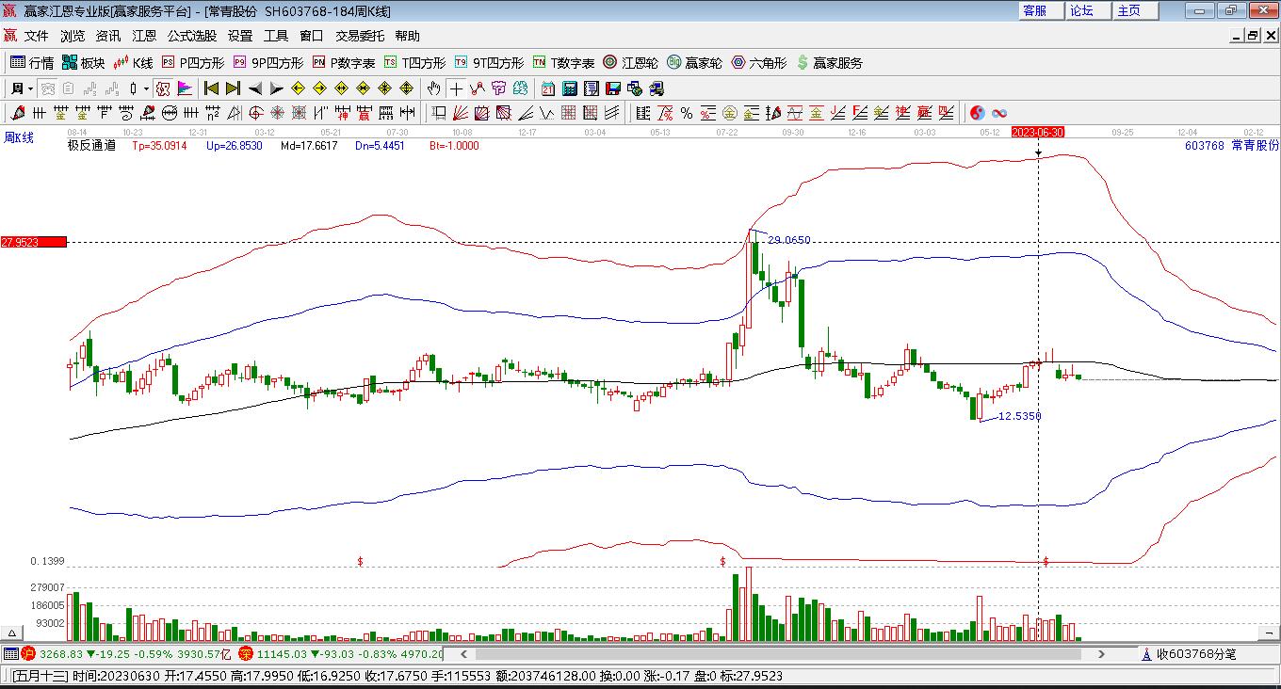
Task: Open the calendar date icon
Action: tap(548, 88)
